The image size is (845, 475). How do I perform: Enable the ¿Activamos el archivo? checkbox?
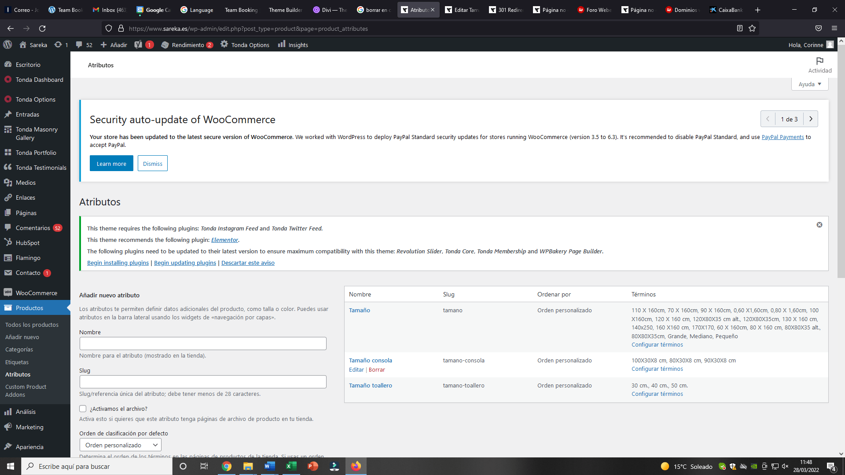point(83,409)
